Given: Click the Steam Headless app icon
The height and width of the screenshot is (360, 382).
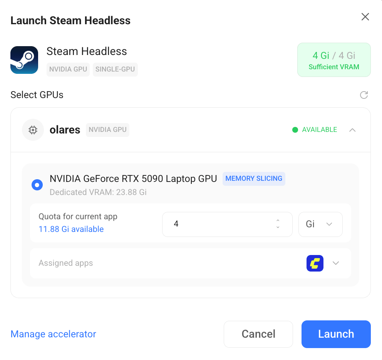Looking at the screenshot, I should pyautogui.click(x=24, y=60).
